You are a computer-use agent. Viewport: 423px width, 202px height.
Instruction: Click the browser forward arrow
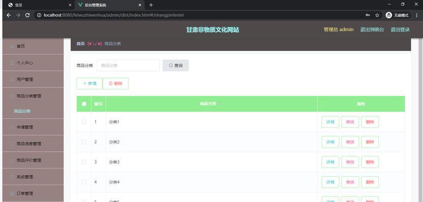pos(18,15)
